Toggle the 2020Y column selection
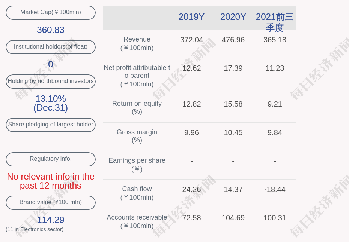This screenshot has width=349, height=242. 233,17
